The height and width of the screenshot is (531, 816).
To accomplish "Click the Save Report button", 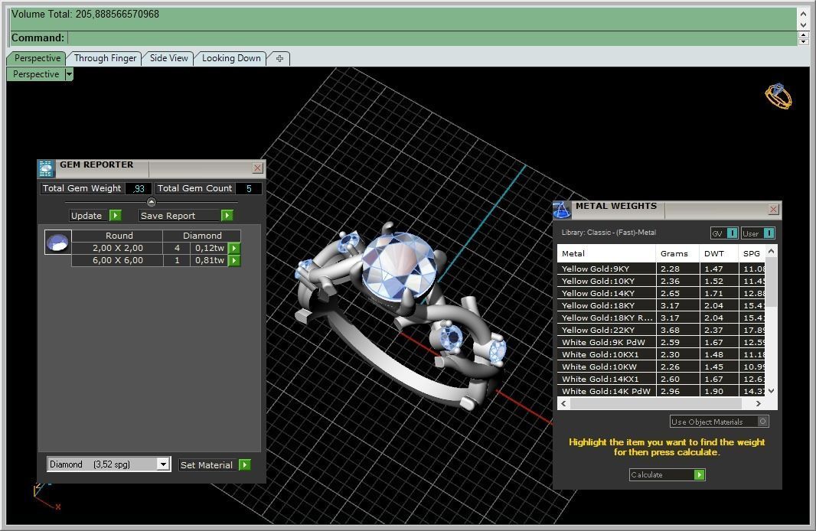I will 180,215.
